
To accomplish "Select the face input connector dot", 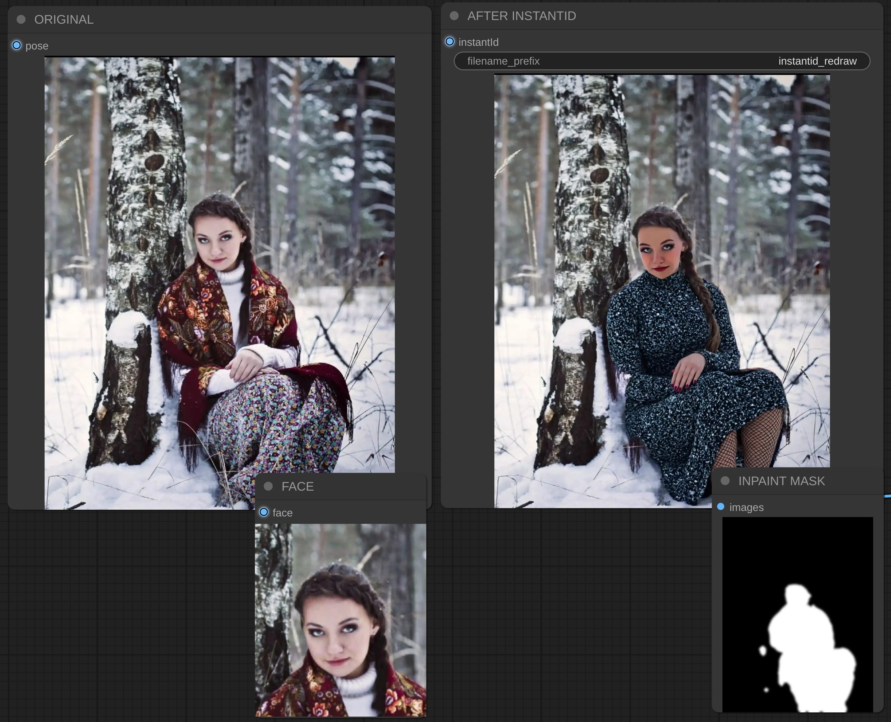I will pyautogui.click(x=264, y=512).
